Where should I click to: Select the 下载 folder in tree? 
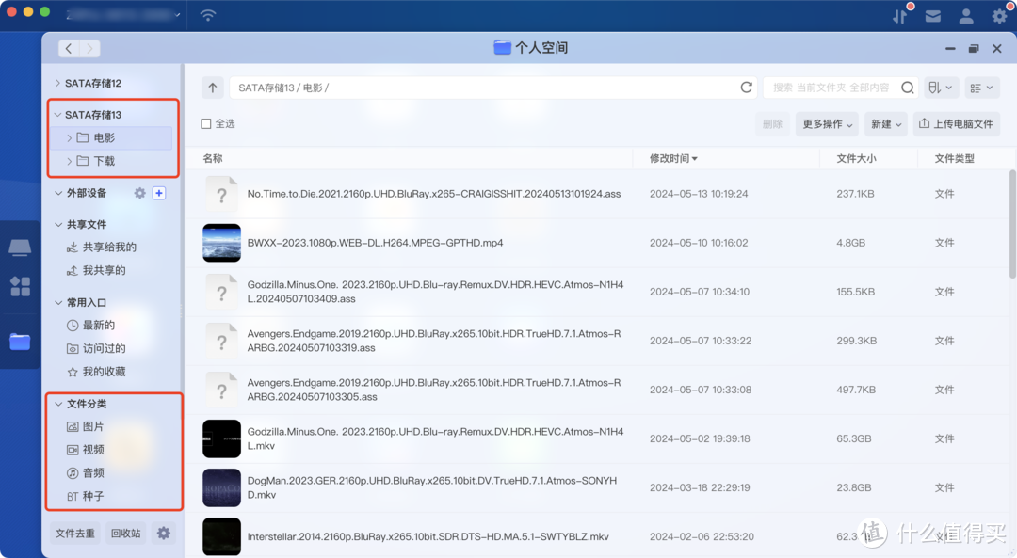click(104, 161)
